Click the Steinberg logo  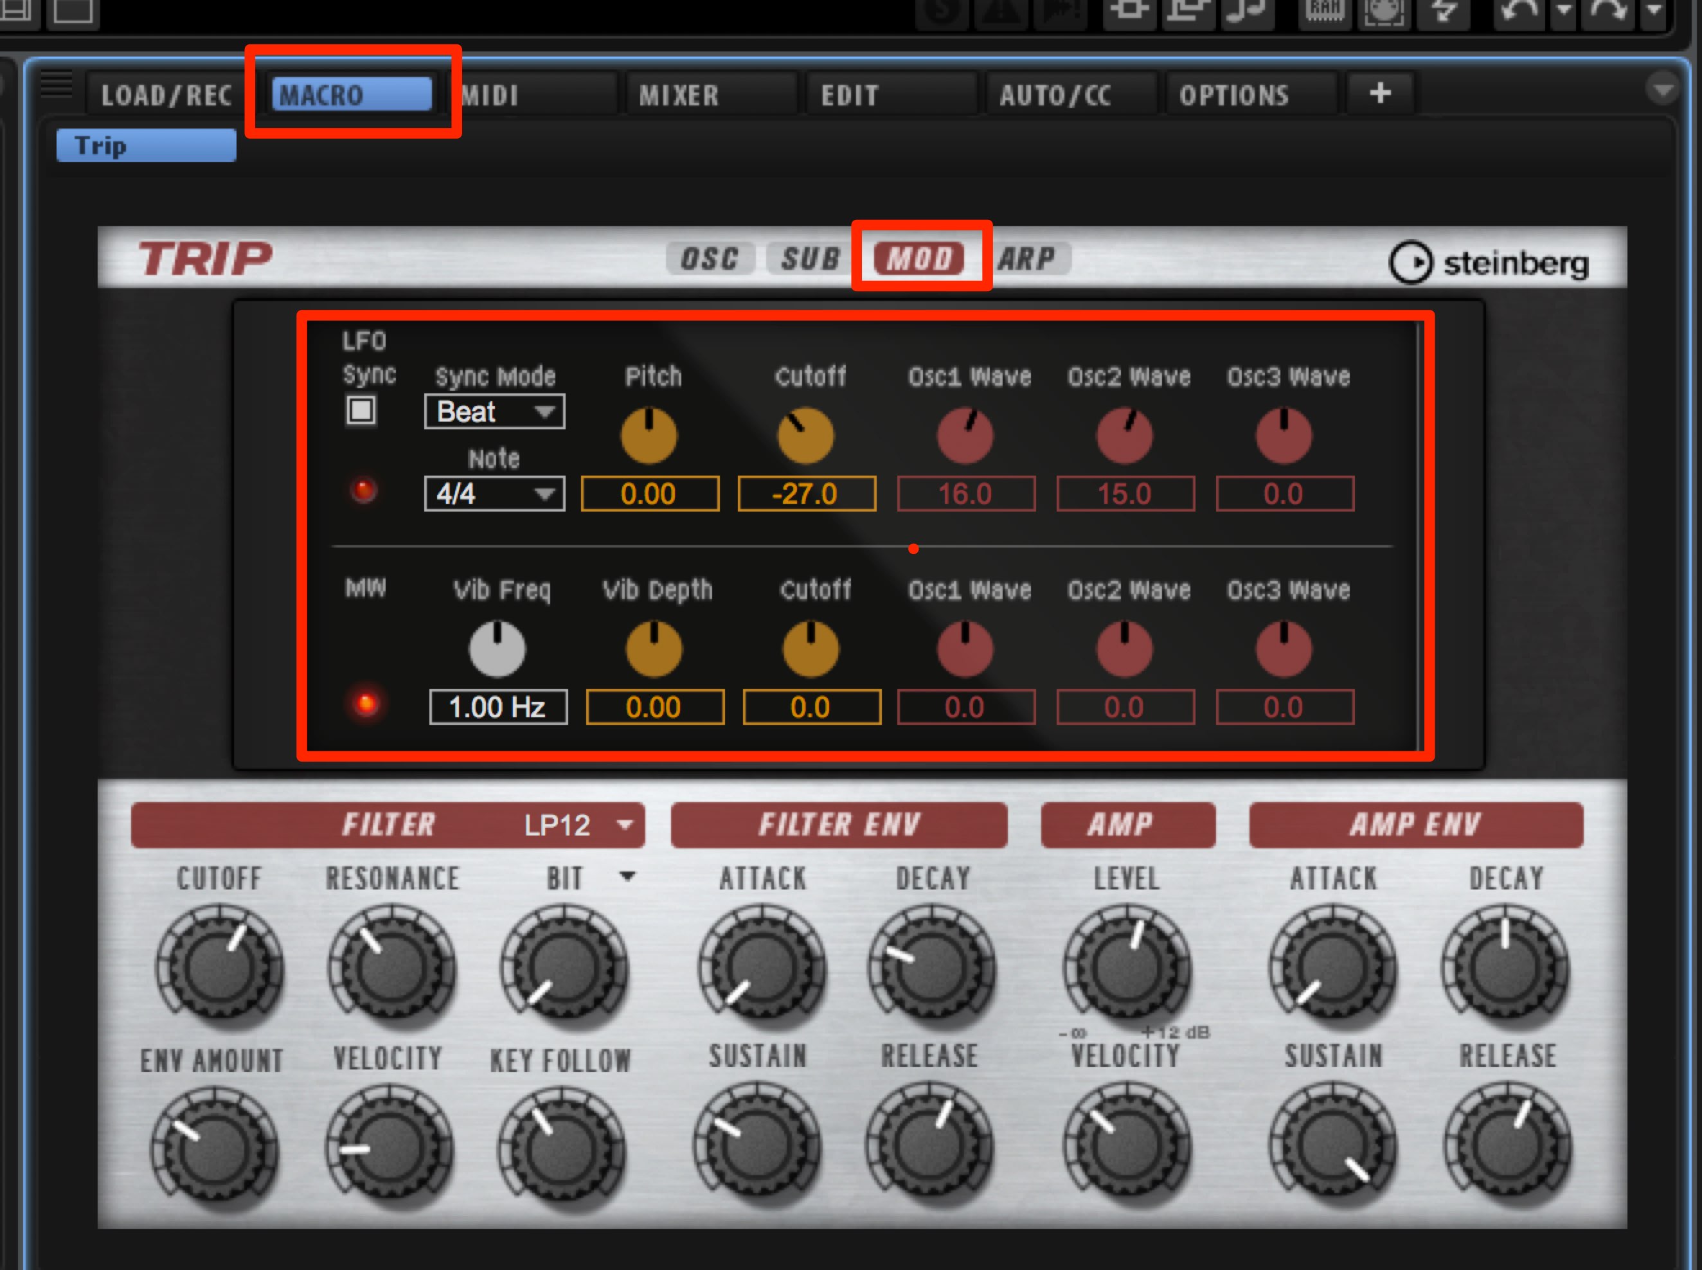(x=1489, y=263)
